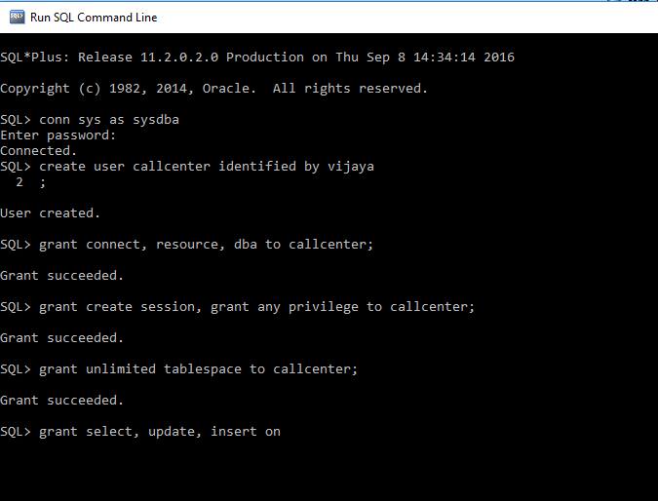Viewport: 658px width, 501px height.
Task: Click the "Run SQL Command Line" title text
Action: click(x=94, y=18)
